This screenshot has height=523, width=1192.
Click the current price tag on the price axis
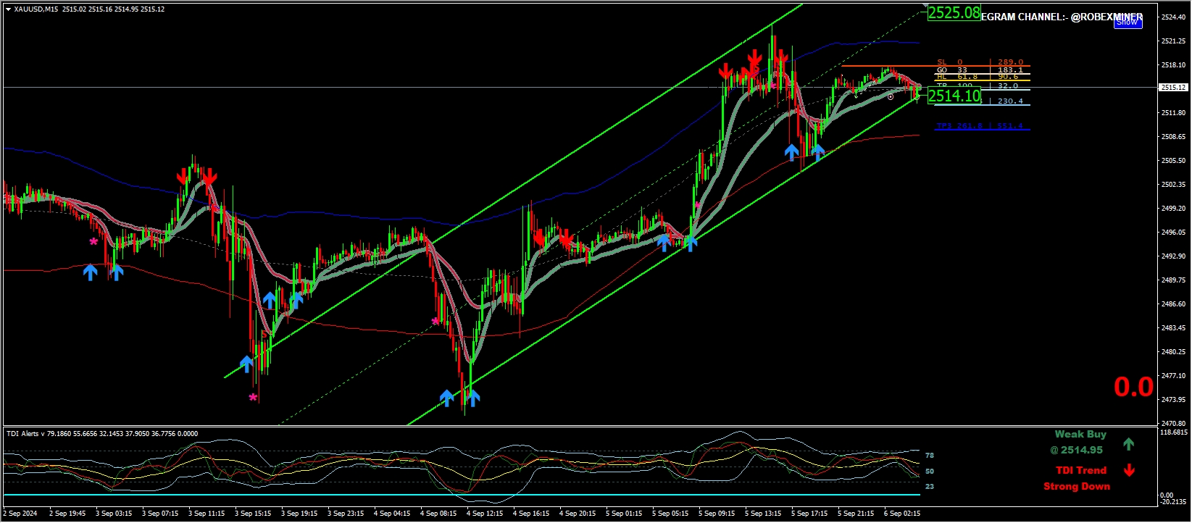pos(1174,88)
